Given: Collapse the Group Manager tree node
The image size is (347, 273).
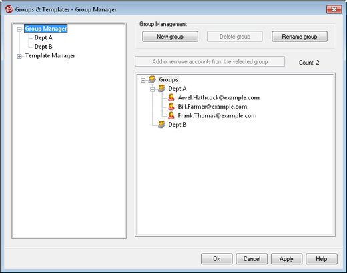Looking at the screenshot, I should pyautogui.click(x=19, y=29).
